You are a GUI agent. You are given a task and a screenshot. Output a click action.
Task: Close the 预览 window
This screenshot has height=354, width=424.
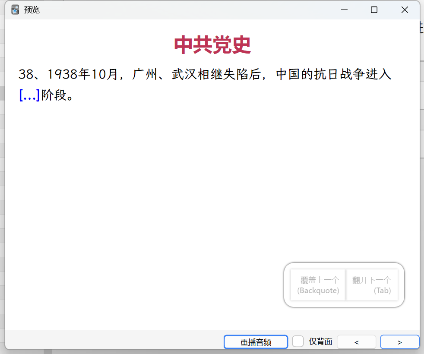point(405,10)
